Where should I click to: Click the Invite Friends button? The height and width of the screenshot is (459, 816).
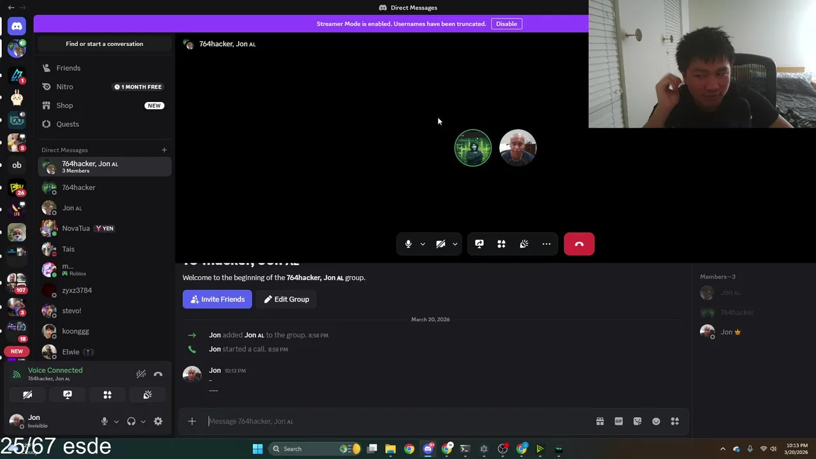tap(217, 299)
